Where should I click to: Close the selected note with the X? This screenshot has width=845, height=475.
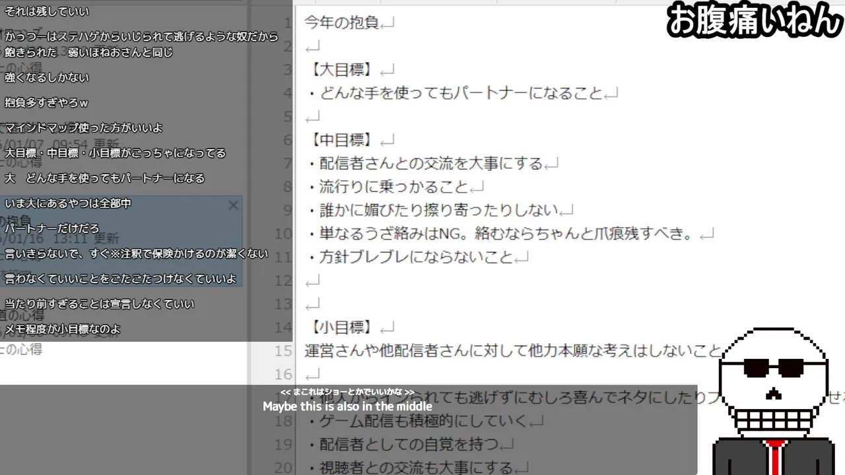(x=233, y=205)
